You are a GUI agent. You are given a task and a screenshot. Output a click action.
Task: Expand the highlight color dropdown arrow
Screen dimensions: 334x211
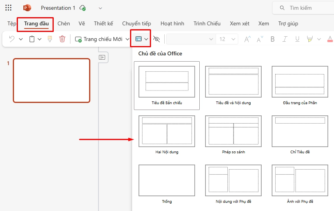319,39
